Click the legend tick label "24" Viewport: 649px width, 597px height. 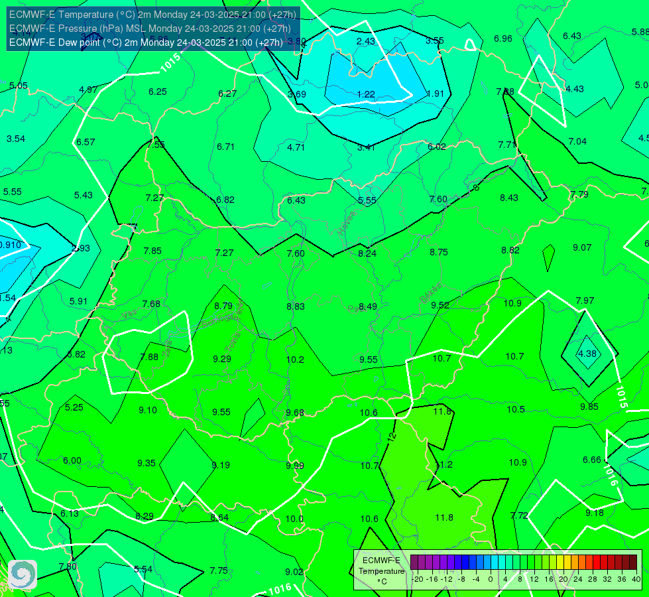(x=578, y=579)
